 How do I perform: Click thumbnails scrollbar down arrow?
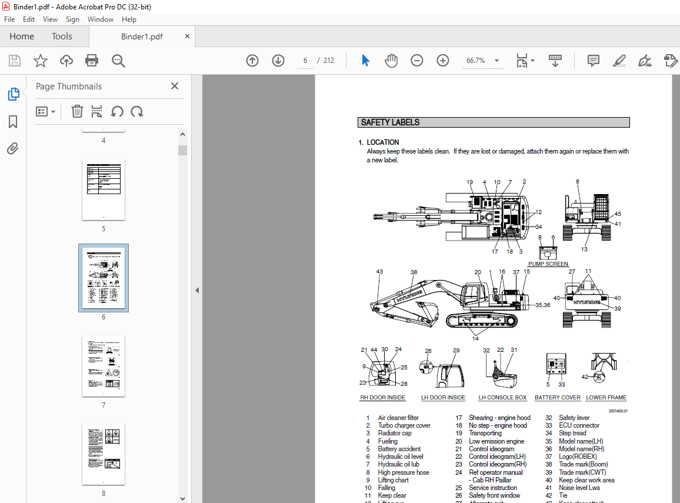(182, 499)
